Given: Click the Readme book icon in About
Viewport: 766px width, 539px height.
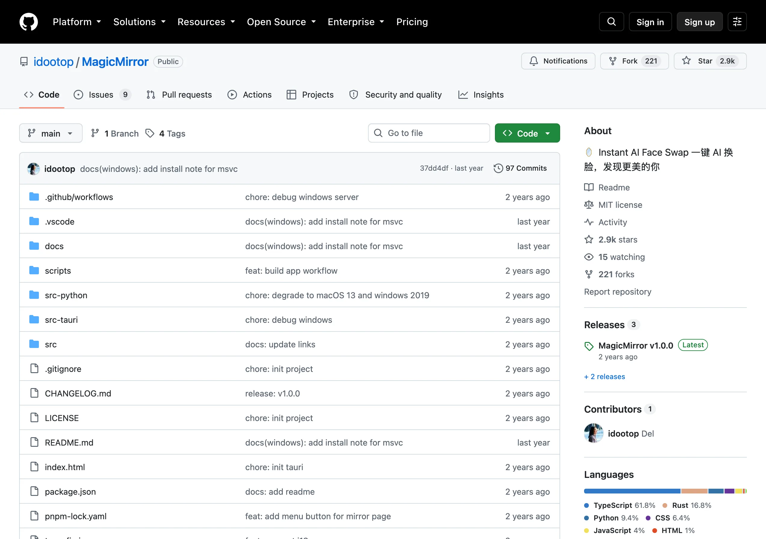Looking at the screenshot, I should tap(589, 187).
